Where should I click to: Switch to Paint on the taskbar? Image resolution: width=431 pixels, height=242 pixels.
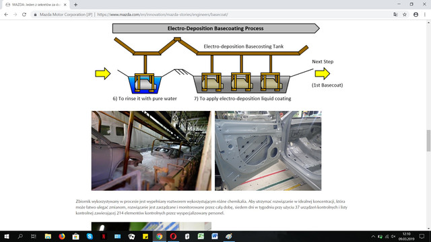click(x=229, y=236)
